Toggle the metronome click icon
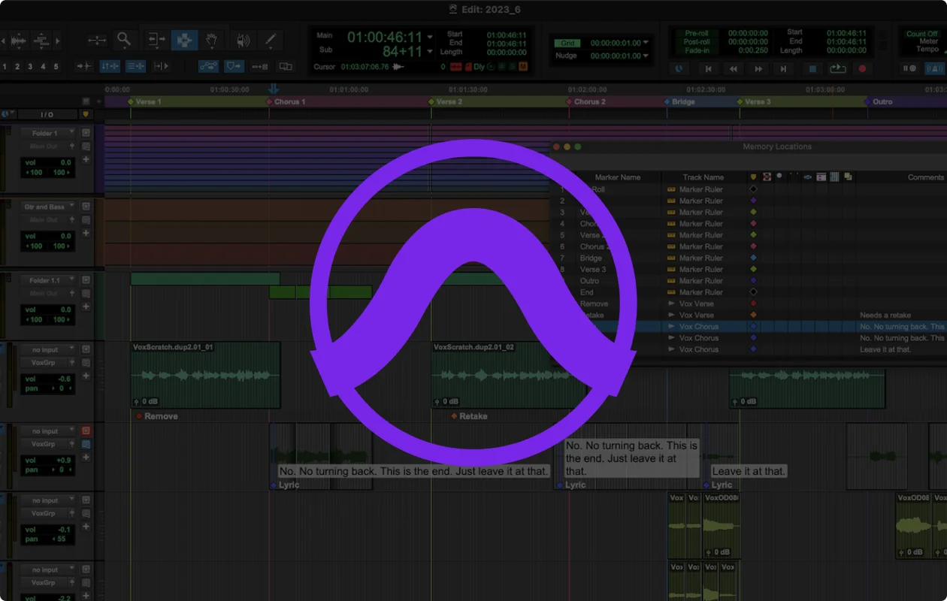 [934, 68]
